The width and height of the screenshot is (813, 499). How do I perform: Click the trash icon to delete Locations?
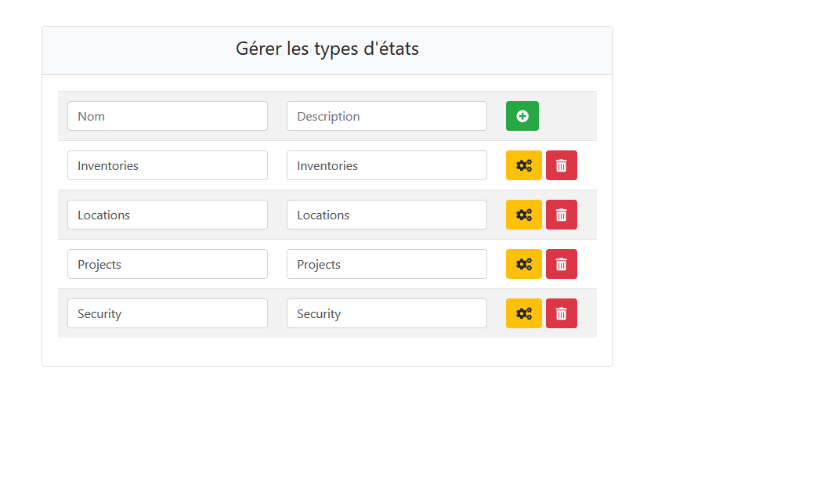(561, 215)
